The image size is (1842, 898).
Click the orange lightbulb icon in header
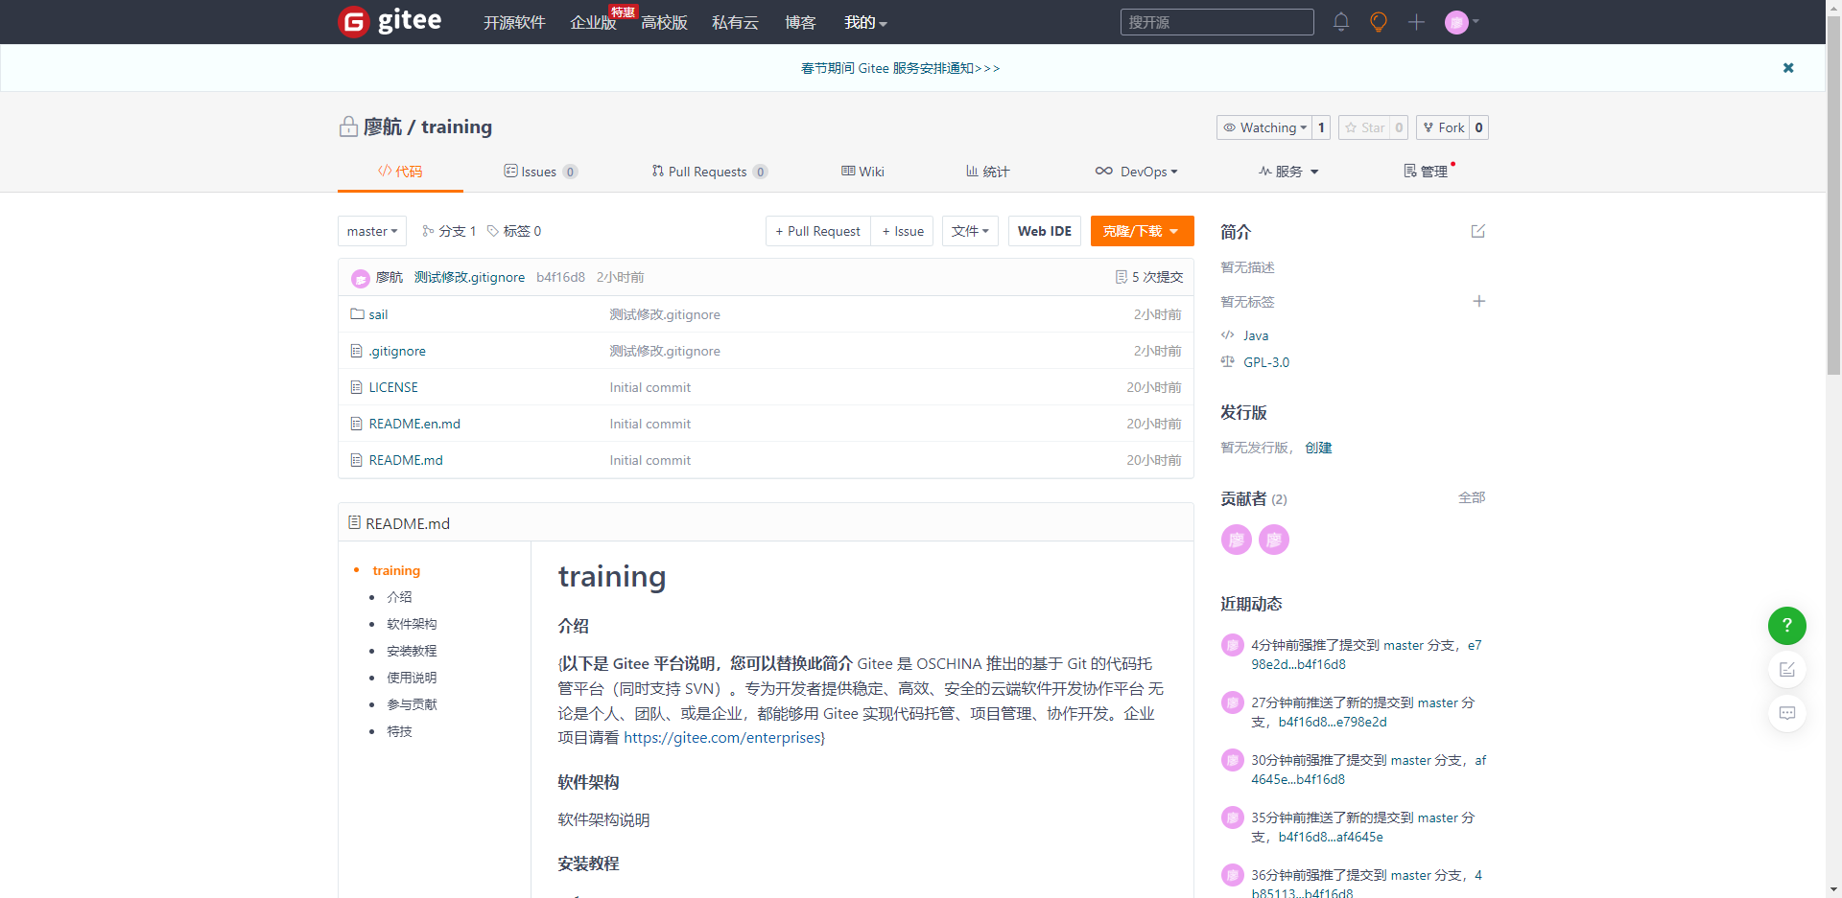pyautogui.click(x=1379, y=22)
